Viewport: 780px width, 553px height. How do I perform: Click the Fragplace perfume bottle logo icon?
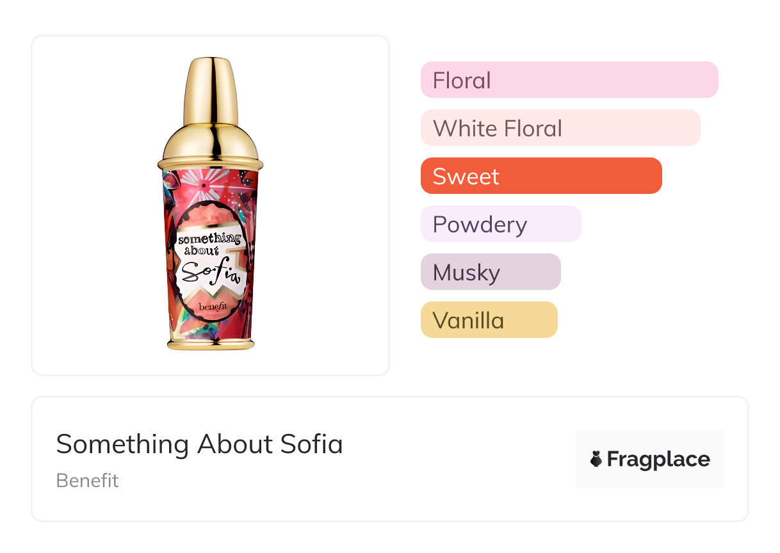pos(596,459)
